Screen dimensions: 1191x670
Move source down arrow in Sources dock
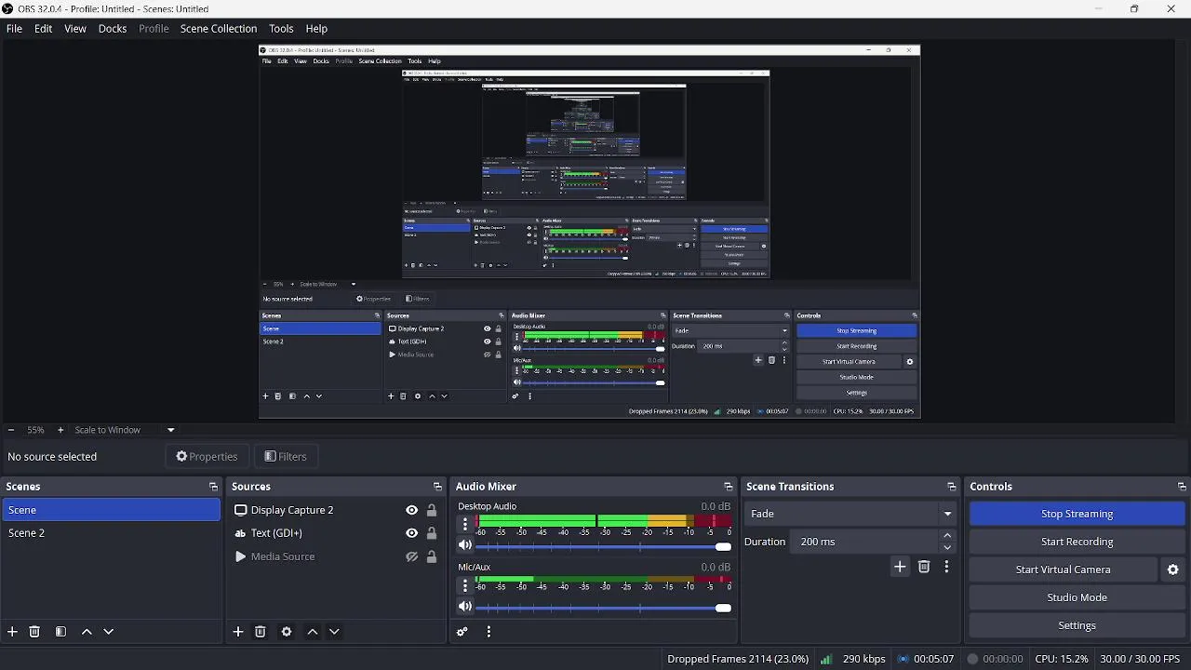[335, 632]
